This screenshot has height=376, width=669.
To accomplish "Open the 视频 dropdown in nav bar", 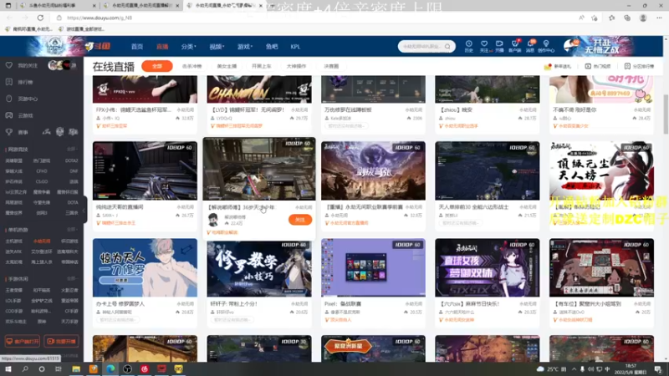I will coord(217,47).
